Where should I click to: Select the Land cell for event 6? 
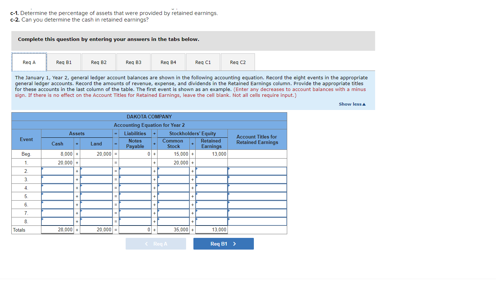pos(96,205)
